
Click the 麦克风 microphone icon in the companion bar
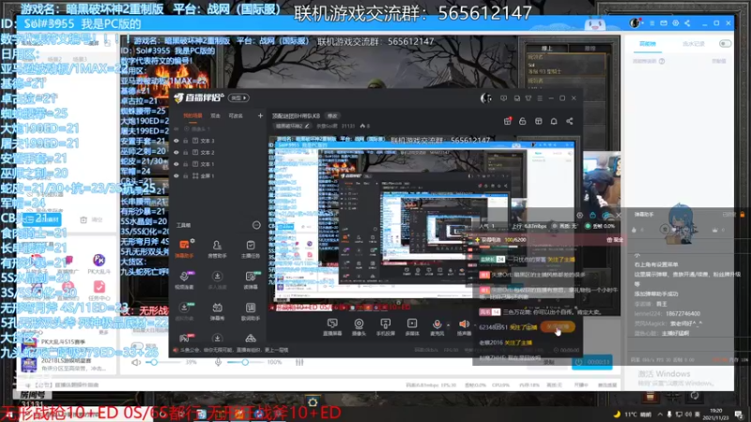pyautogui.click(x=437, y=326)
